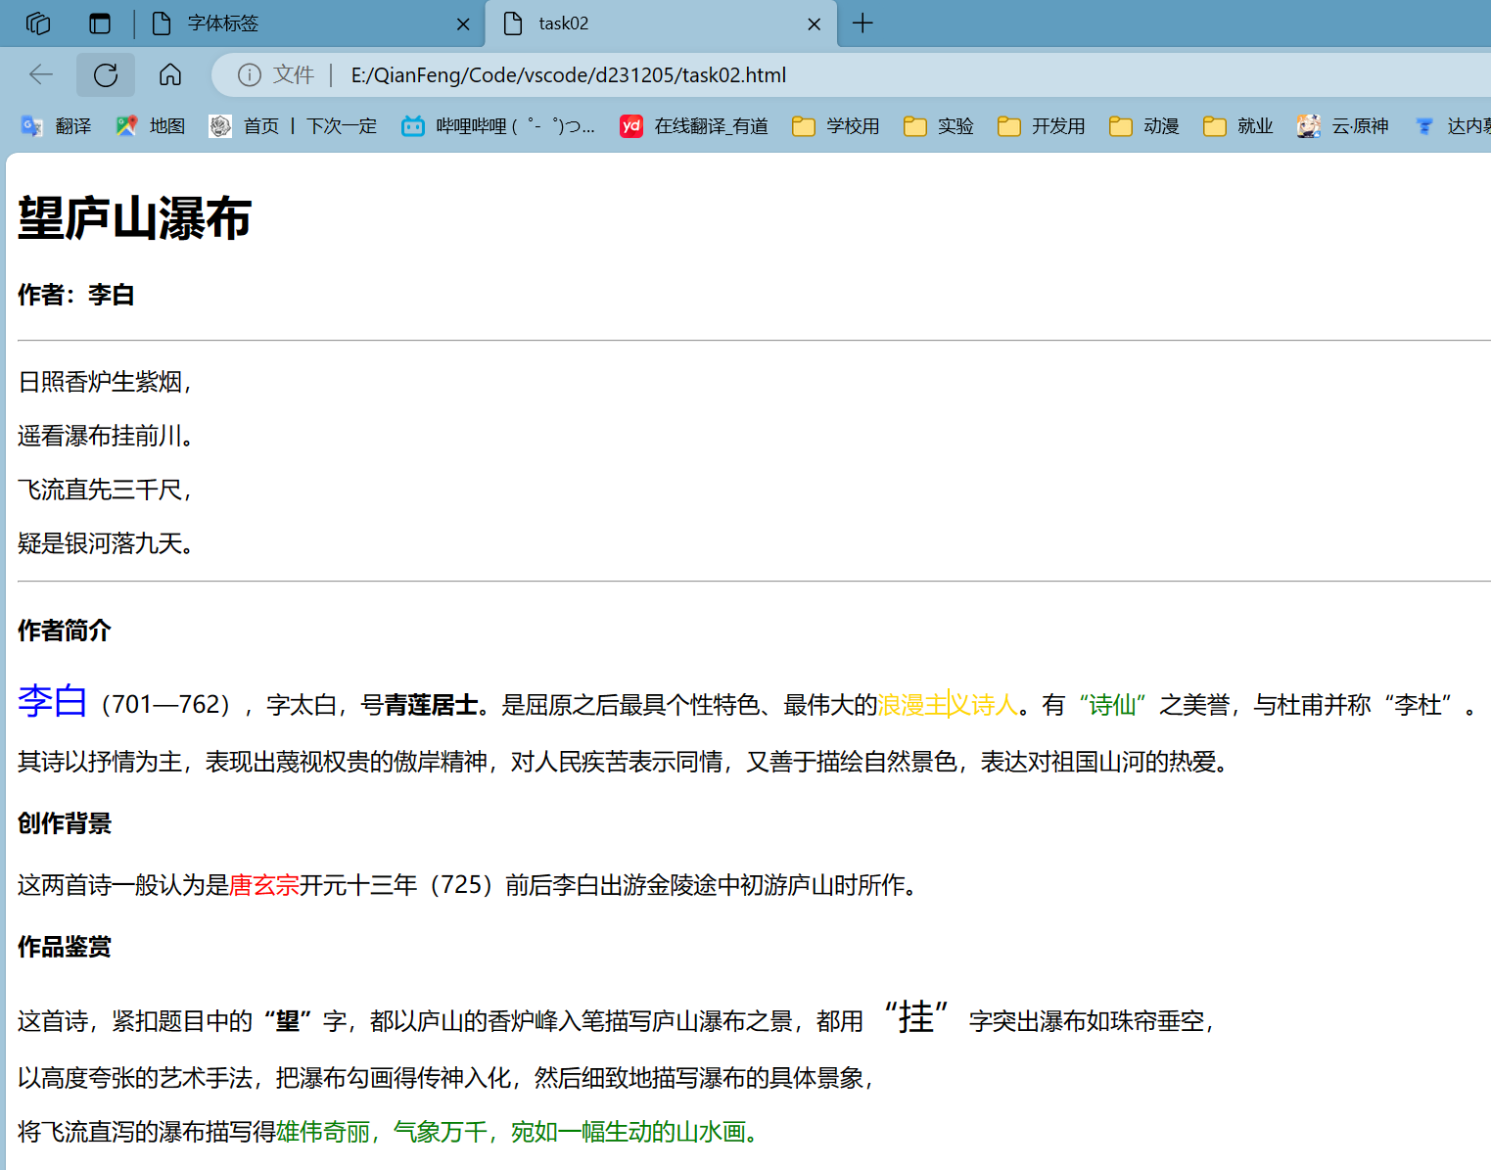
Task: Open the tab actions menu icon
Action: pyautogui.click(x=100, y=23)
